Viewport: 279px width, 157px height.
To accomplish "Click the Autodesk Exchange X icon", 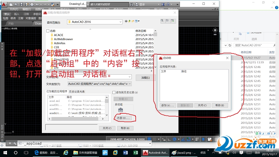I will pyautogui.click(x=163, y=4).
